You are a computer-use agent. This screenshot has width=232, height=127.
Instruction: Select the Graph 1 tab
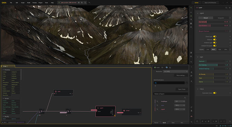tap(8, 66)
